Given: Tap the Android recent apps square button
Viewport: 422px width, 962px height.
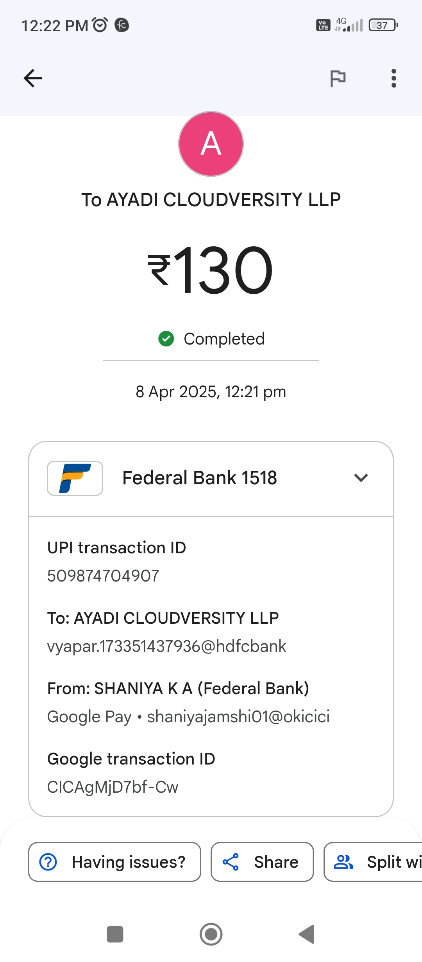Looking at the screenshot, I should (115, 934).
